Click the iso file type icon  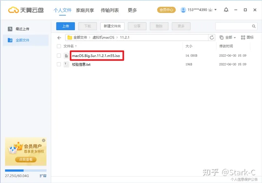coord(66,56)
